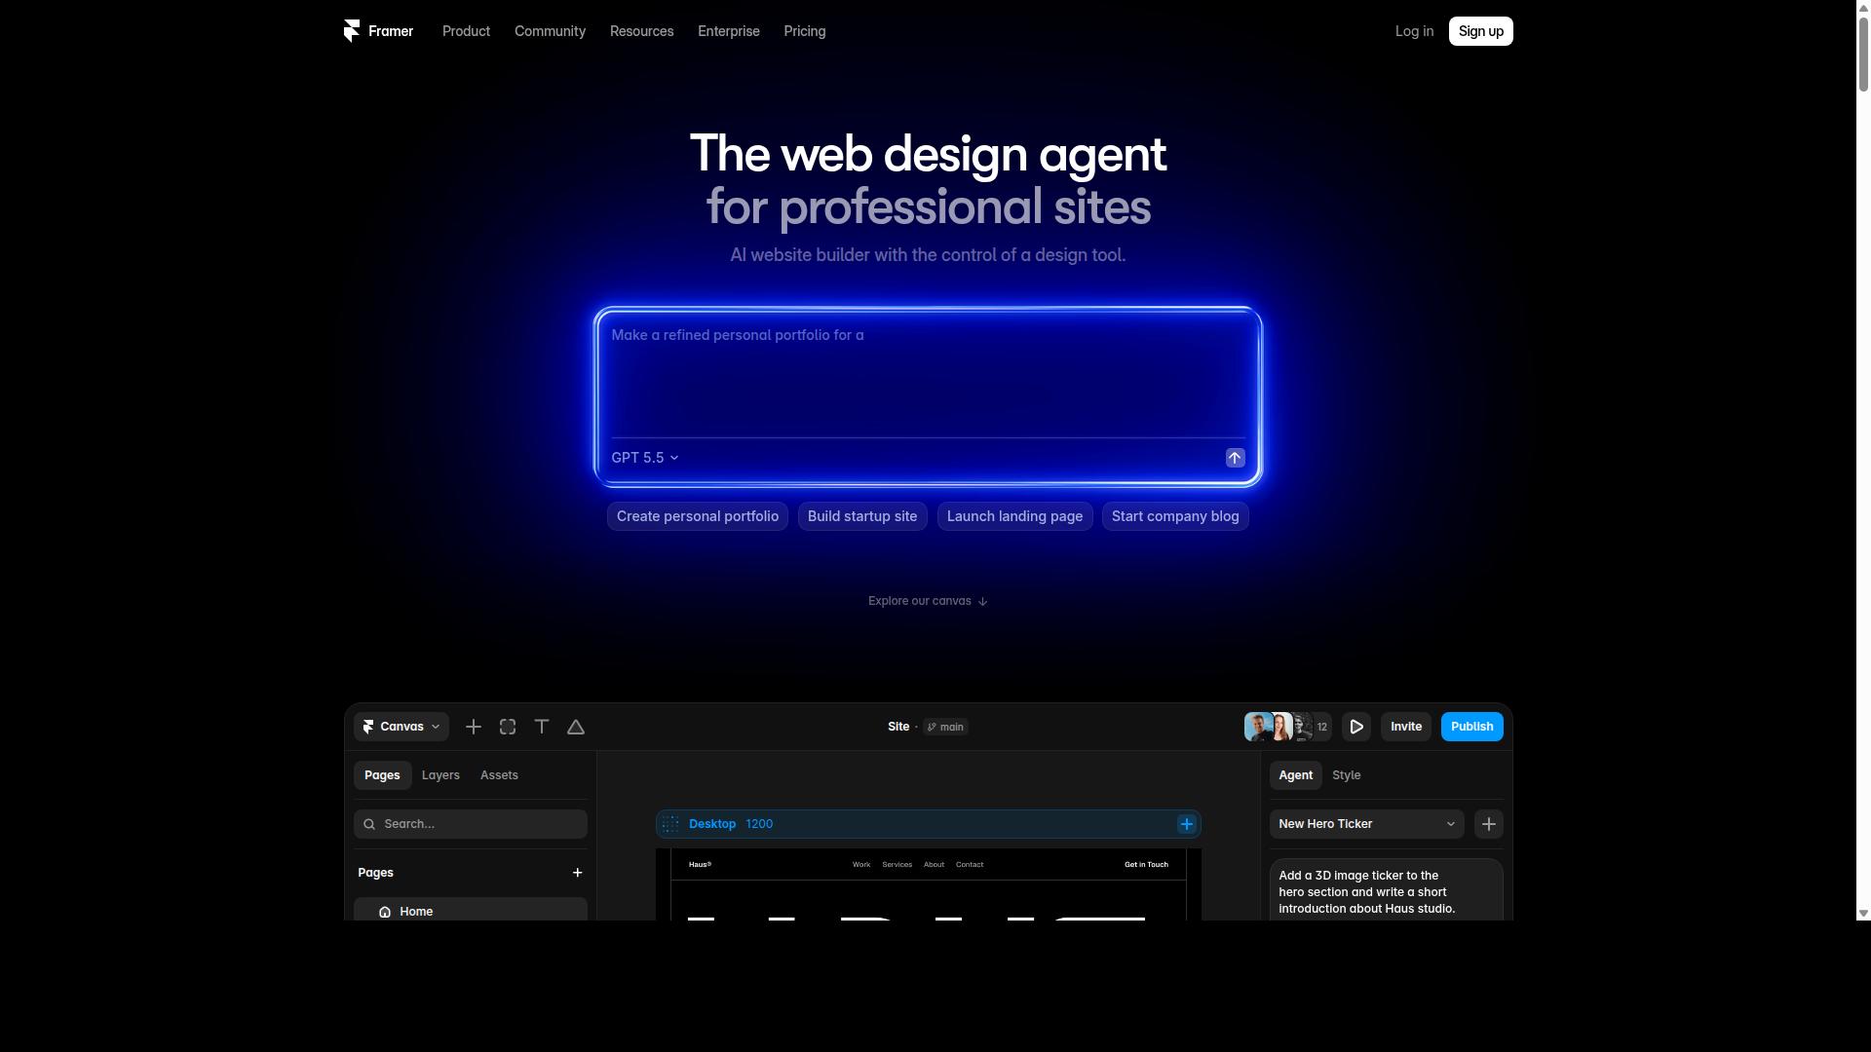This screenshot has width=1871, height=1052.
Task: Click the plus insert tool in canvas toolbar
Action: point(474,727)
